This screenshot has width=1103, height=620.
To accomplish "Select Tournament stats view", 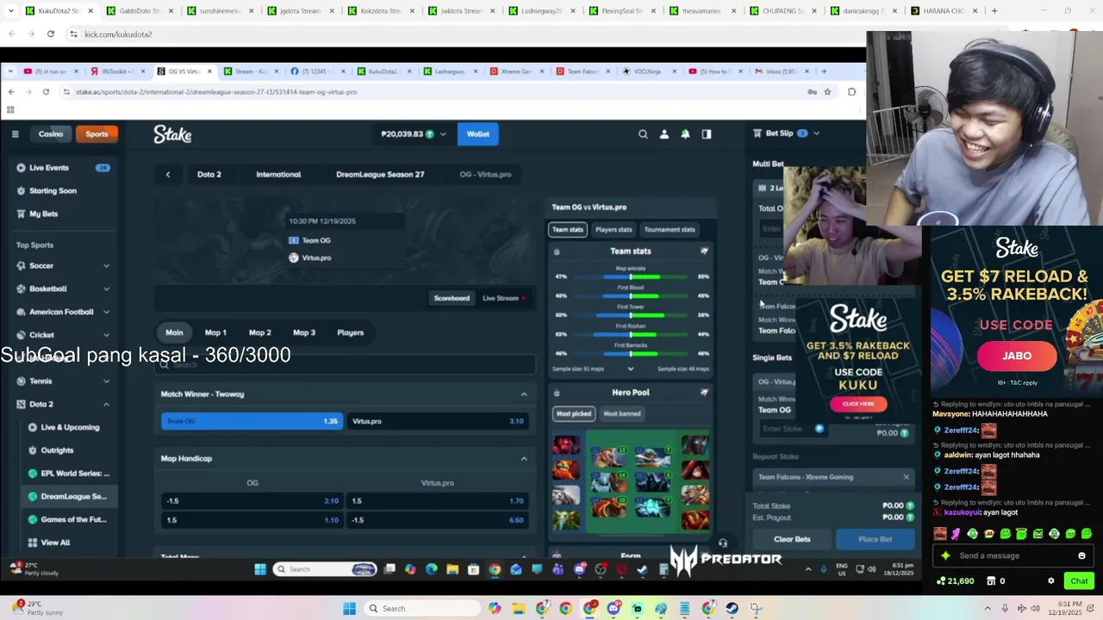I will click(670, 230).
